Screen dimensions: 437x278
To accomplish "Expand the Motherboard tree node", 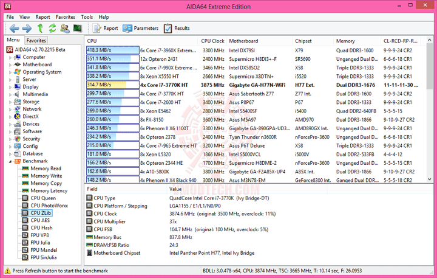I will [x=10, y=65].
